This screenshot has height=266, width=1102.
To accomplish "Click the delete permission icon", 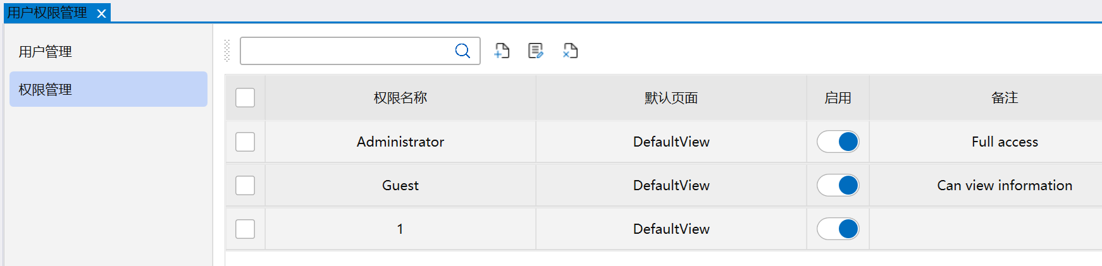I will 570,51.
